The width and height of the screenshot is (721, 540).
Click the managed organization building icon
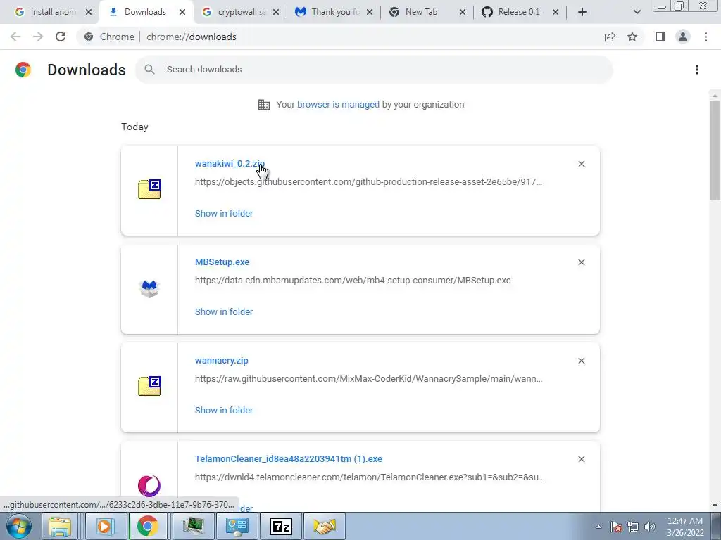pyautogui.click(x=264, y=105)
